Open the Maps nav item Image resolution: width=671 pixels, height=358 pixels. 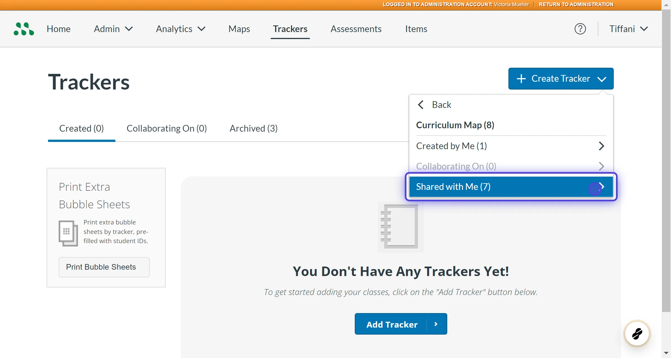coord(239,29)
